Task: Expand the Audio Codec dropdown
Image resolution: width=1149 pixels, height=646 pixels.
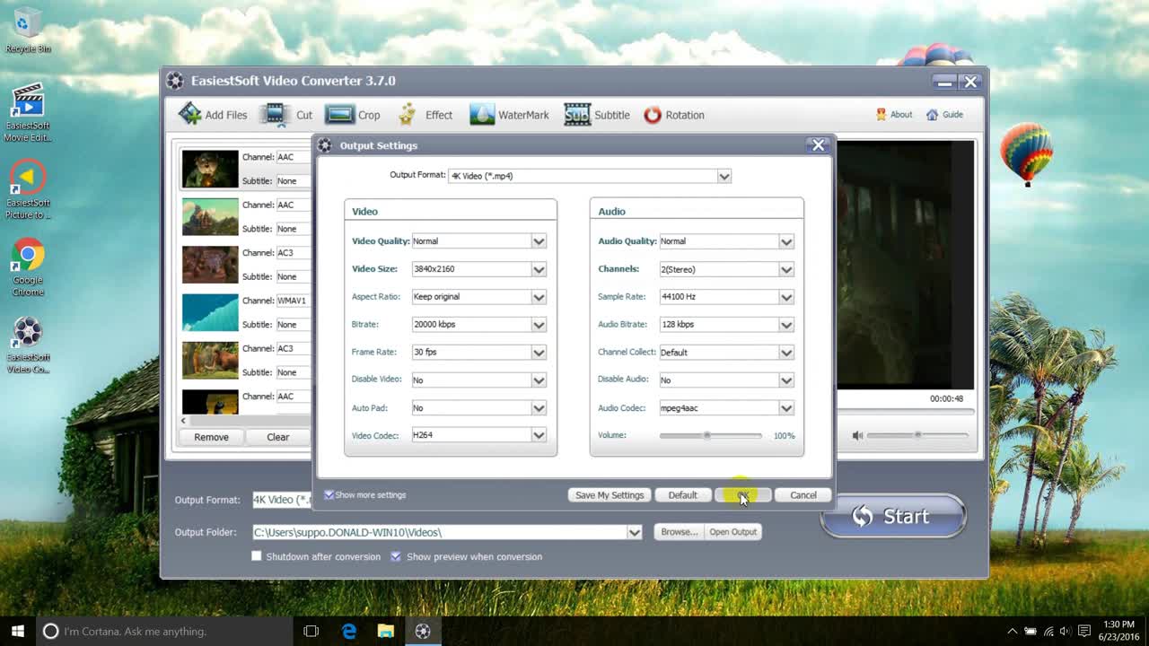Action: click(786, 408)
